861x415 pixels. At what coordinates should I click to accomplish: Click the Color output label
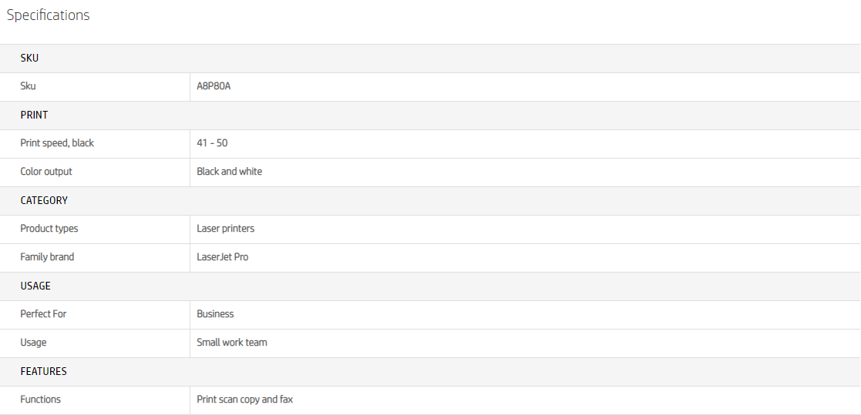pyautogui.click(x=46, y=172)
